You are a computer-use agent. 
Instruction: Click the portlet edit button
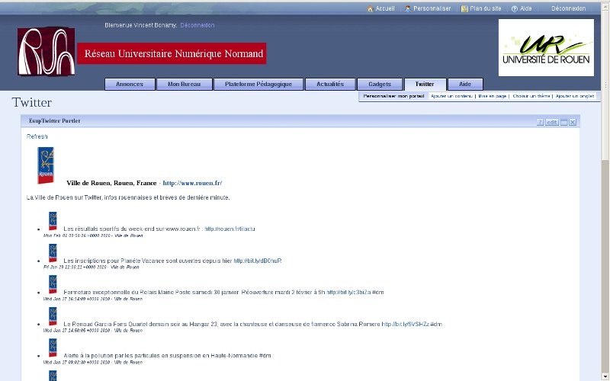click(551, 122)
